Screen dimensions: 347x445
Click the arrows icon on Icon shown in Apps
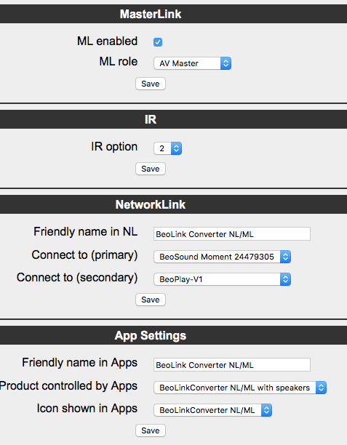[267, 410]
